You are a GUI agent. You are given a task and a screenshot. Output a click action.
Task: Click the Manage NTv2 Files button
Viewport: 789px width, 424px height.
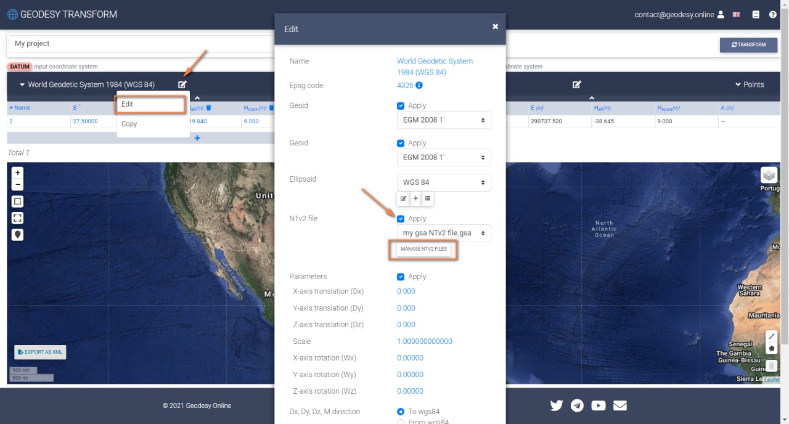click(x=423, y=249)
